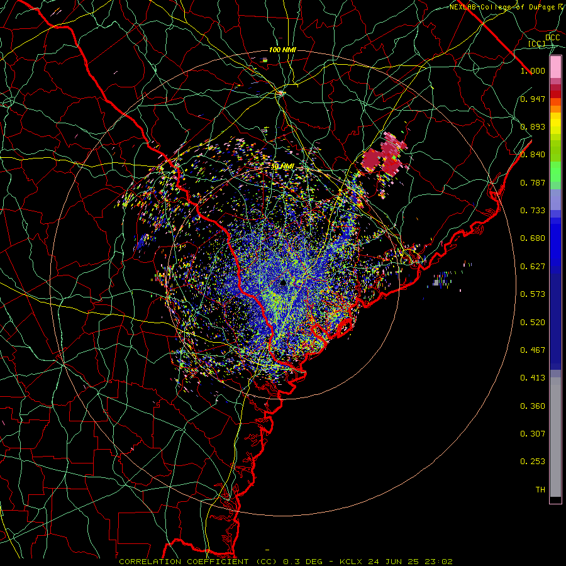Click the 0.573 scale value
Screen dimensions: 566x566
click(x=533, y=294)
